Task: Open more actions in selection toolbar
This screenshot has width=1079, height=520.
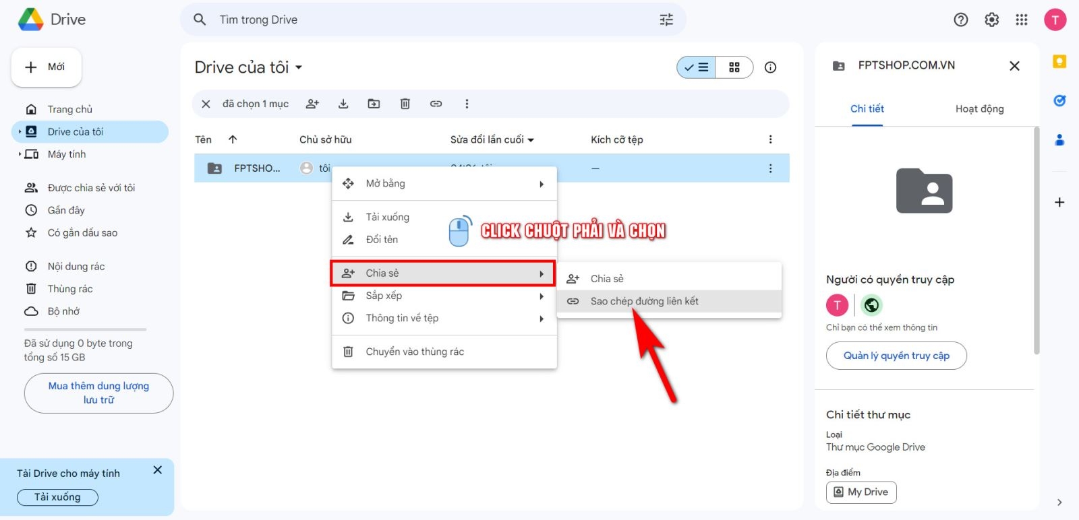Action: (x=467, y=104)
